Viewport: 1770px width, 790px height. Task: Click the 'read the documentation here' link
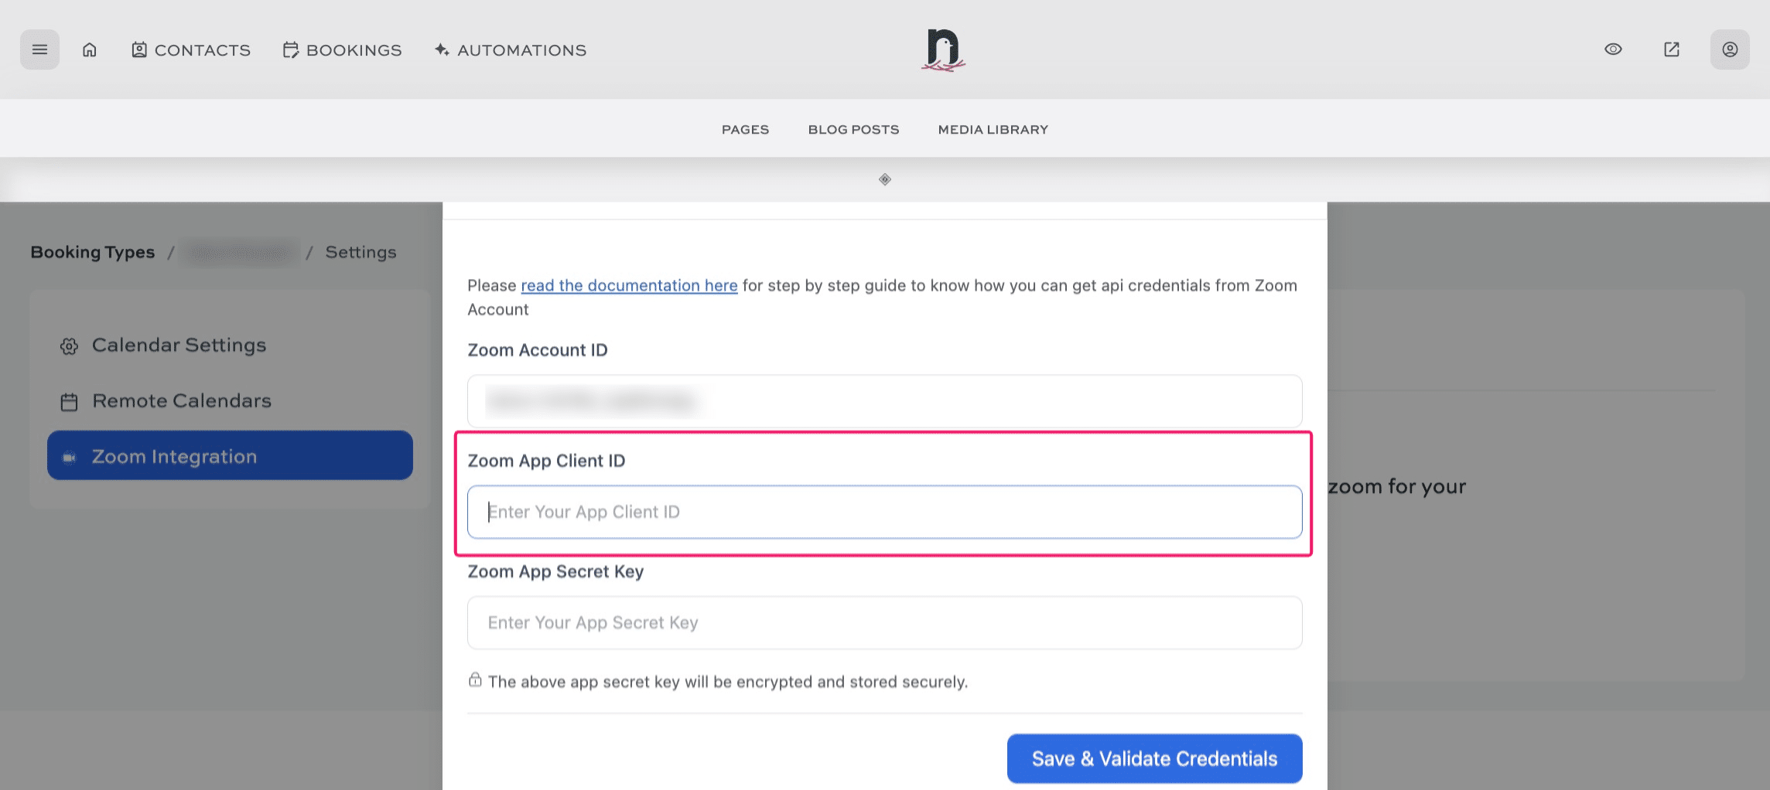click(629, 285)
